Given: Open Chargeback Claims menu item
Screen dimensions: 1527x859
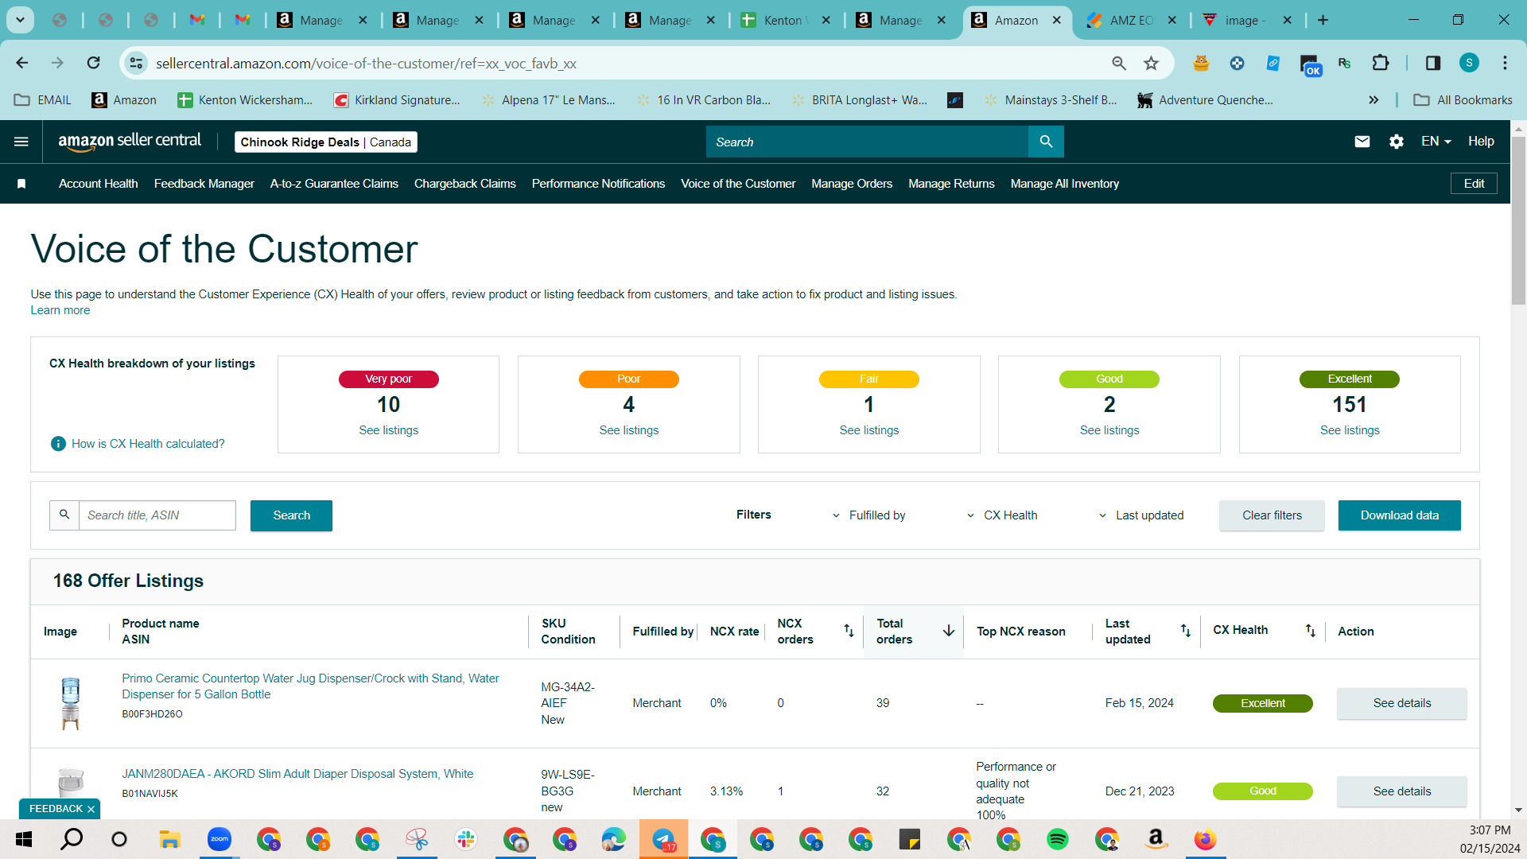Looking at the screenshot, I should 465,184.
